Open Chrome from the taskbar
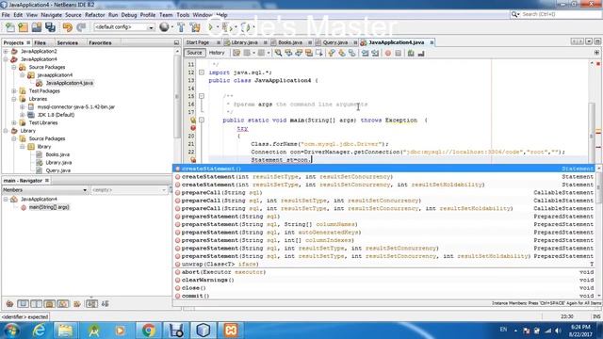This screenshot has width=603, height=339. point(148,331)
